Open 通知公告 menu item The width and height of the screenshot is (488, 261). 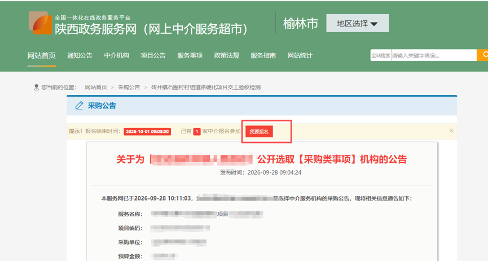(x=80, y=55)
